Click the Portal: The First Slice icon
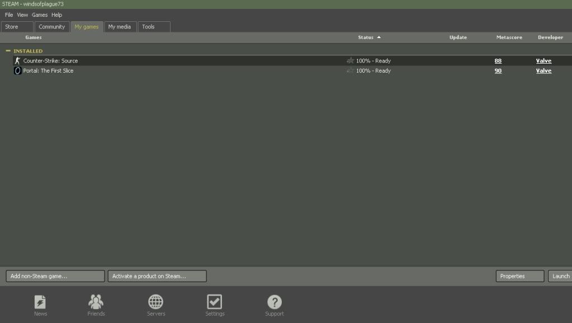Viewport: 572px width, 323px height. 17,70
